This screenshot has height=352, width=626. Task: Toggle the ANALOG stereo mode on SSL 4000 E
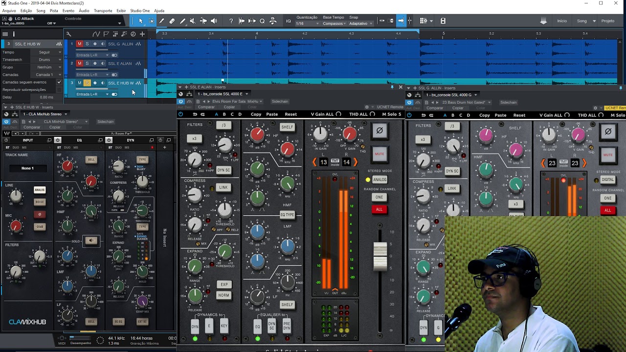point(380,179)
